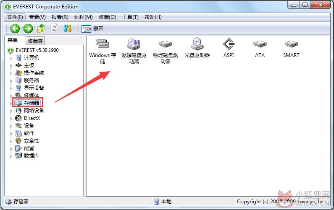Expand the 主板 tree node
This screenshot has width=334, height=210.
click(11, 66)
